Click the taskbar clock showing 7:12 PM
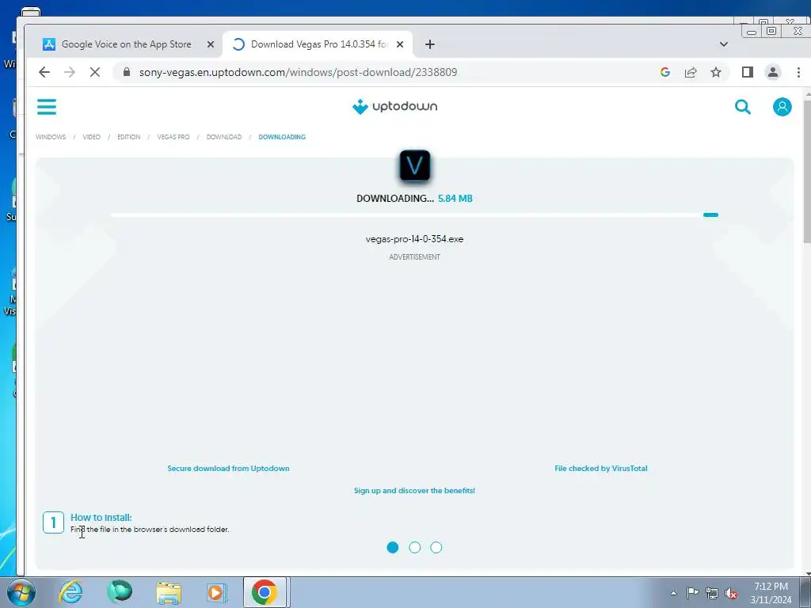The image size is (811, 608). click(x=771, y=593)
